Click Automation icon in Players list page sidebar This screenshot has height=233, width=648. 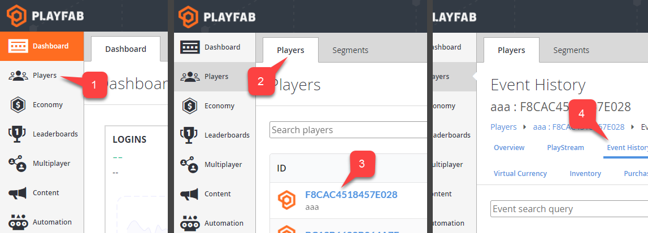tap(190, 223)
